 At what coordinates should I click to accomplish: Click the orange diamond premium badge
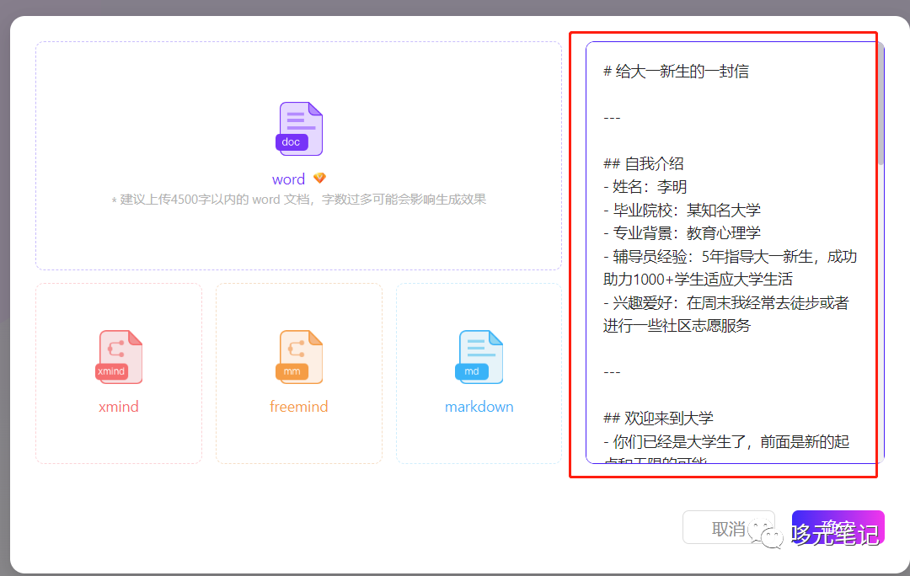coord(319,179)
